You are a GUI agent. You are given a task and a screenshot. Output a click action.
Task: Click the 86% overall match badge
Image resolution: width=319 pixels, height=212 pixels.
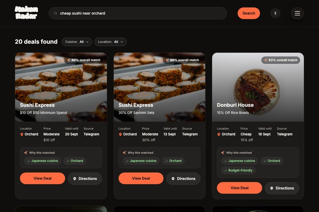pos(182,60)
